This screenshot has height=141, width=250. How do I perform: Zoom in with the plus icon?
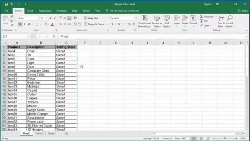pyautogui.click(x=236, y=138)
